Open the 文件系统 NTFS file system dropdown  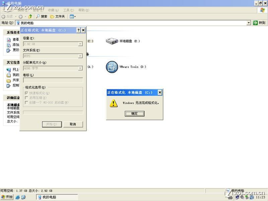point(80,56)
